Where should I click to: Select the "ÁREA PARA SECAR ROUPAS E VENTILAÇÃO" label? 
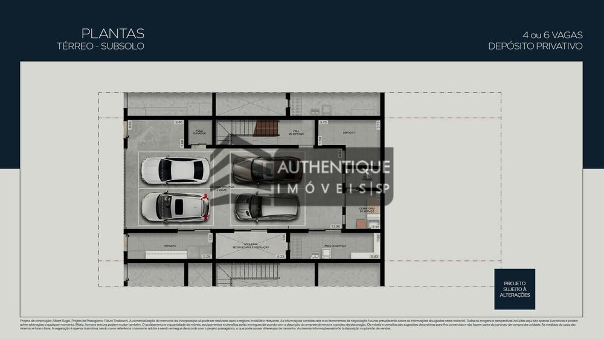[251, 246]
